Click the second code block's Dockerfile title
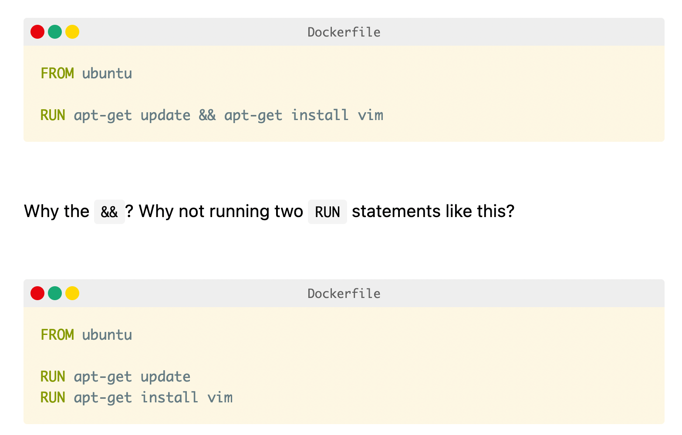 coord(344,294)
